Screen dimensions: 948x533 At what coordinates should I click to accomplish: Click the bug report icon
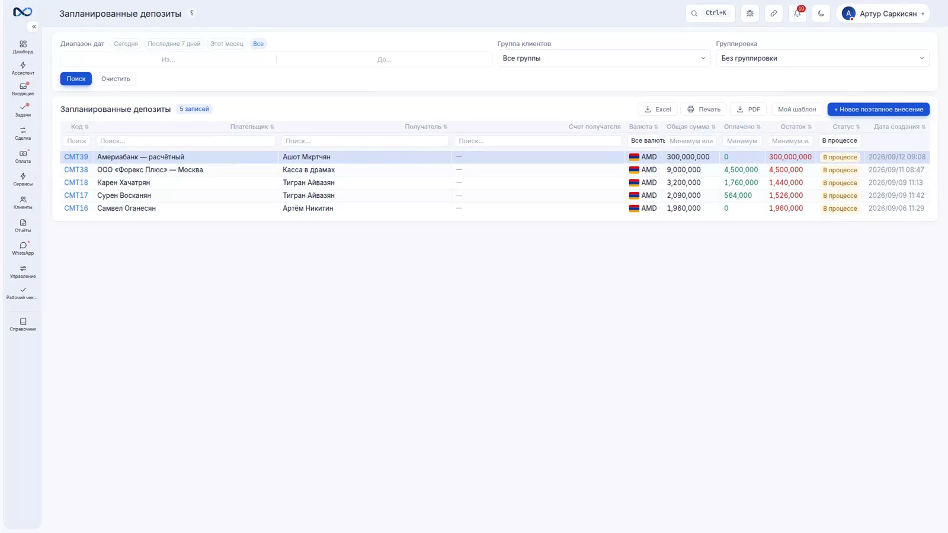[750, 13]
